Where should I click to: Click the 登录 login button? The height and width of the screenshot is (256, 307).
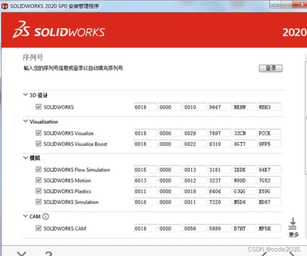271,68
